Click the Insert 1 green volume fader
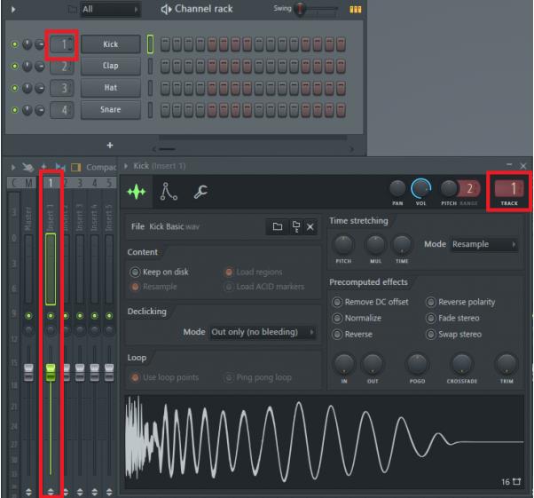The image size is (534, 498). click(51, 372)
